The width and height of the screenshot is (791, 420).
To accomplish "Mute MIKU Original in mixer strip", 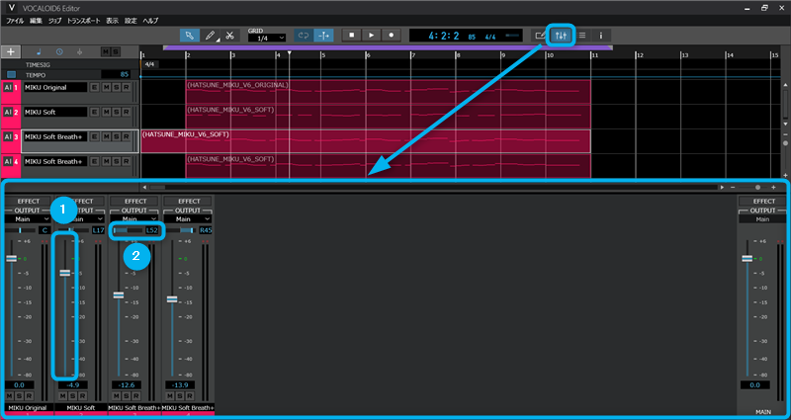I will coord(9,396).
